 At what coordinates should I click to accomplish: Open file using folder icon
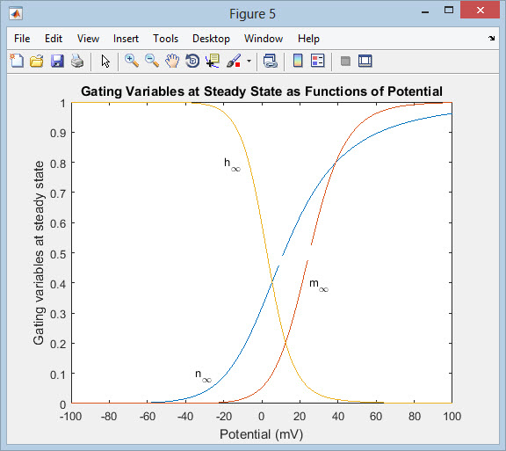(x=37, y=61)
